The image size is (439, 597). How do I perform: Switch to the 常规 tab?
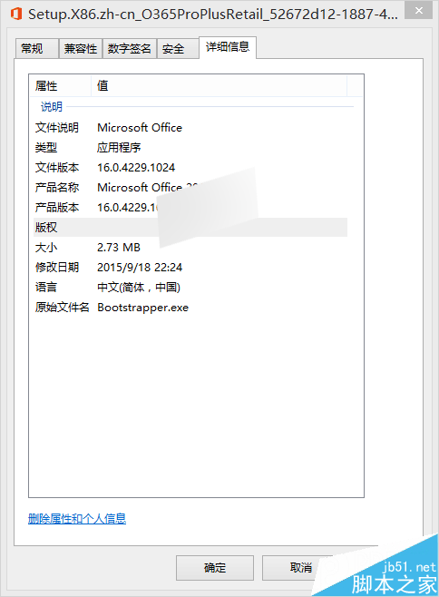[36, 49]
